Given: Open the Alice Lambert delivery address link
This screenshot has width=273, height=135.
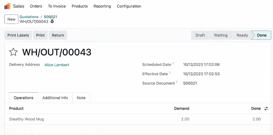Looking at the screenshot, I should [x=57, y=65].
